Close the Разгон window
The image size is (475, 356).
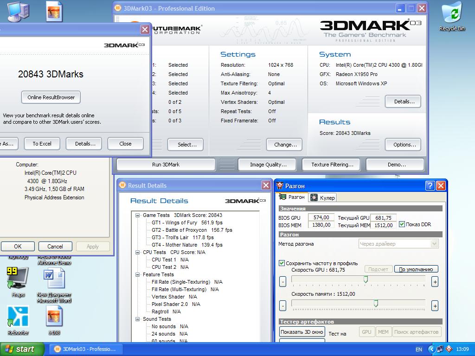(441, 185)
